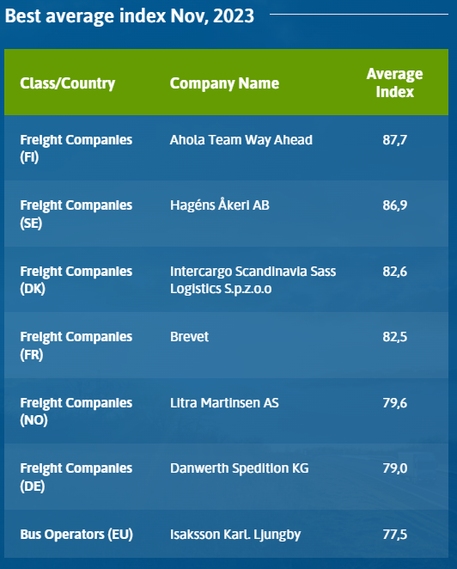Click the Class/Country column header
The image size is (457, 569).
click(68, 83)
